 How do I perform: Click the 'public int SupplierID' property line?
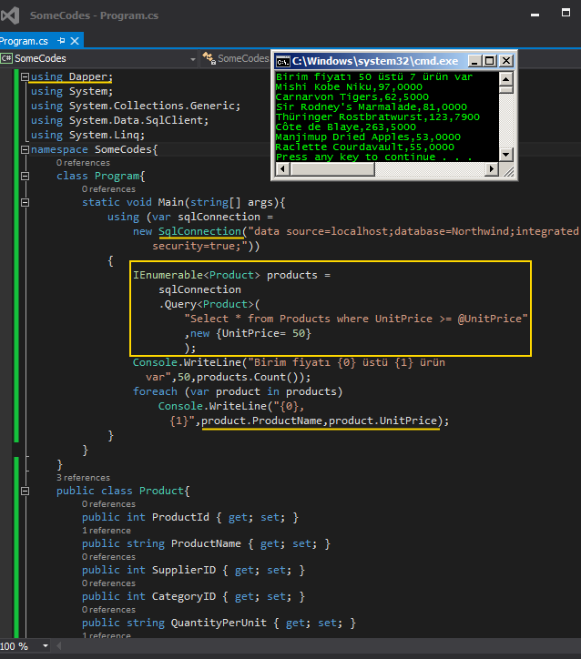(193, 571)
